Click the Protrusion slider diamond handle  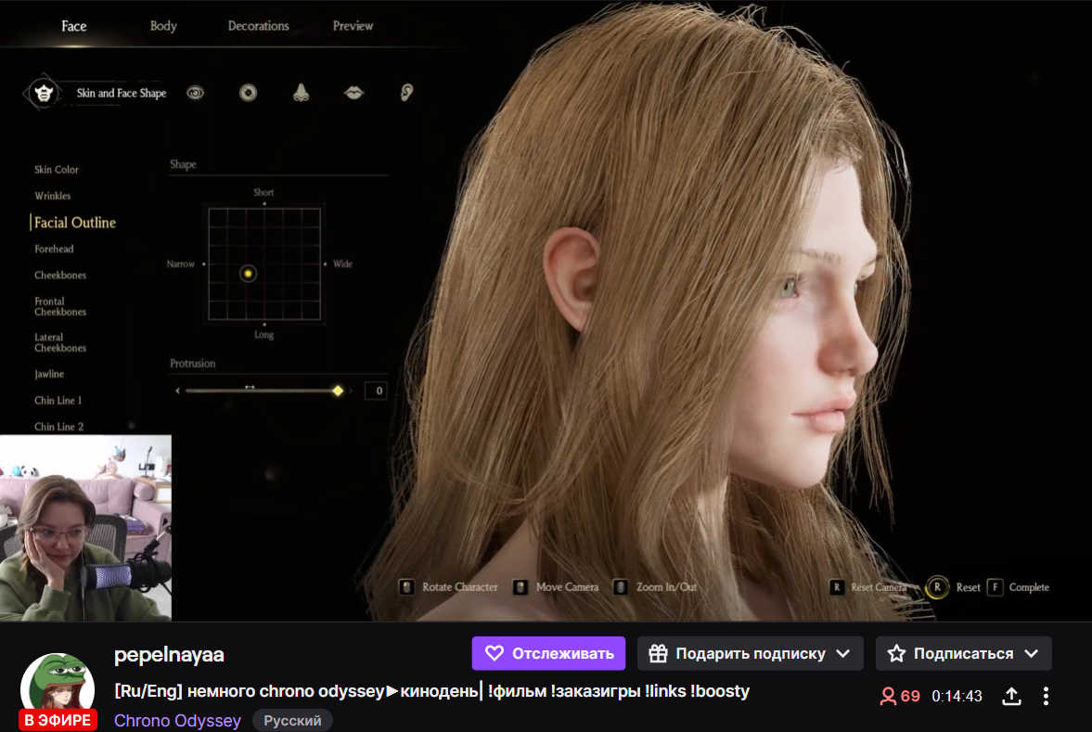(x=338, y=391)
